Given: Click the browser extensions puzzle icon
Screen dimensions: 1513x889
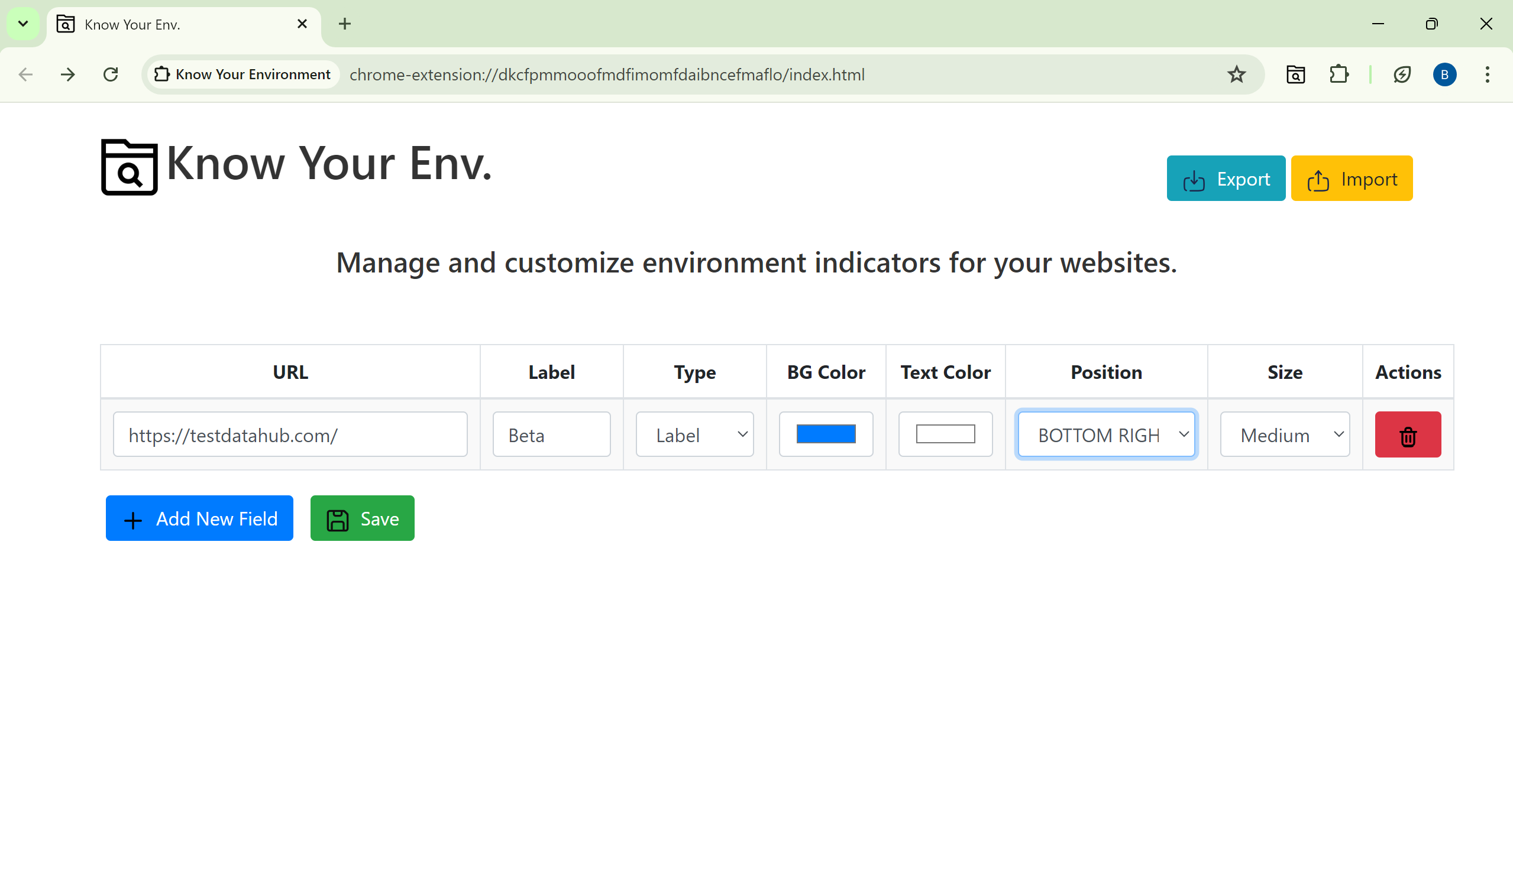Looking at the screenshot, I should pyautogui.click(x=1337, y=74).
